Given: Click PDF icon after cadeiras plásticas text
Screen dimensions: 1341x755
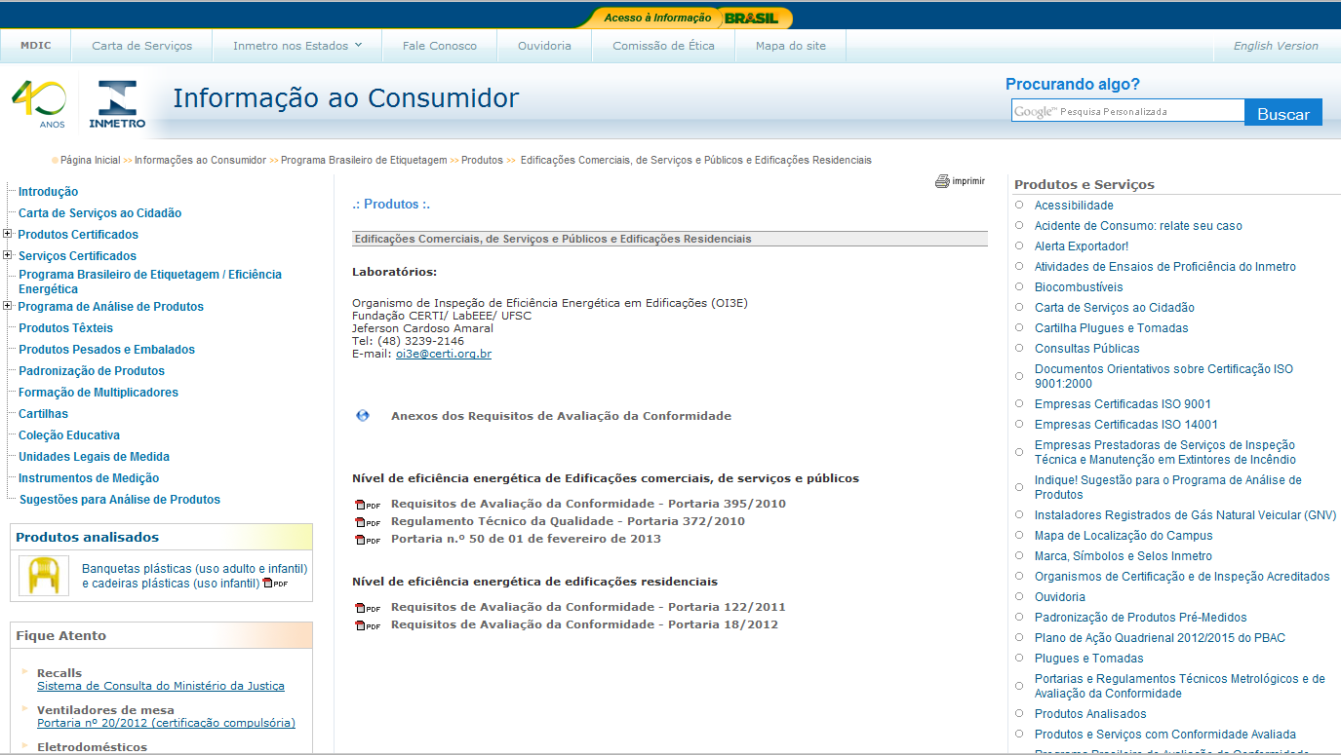Looking at the screenshot, I should point(275,584).
